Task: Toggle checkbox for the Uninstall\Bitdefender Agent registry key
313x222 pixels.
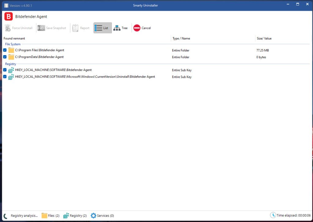Action: coord(5,77)
